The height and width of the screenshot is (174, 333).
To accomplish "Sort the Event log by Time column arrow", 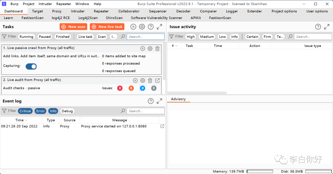I will (26, 120).
